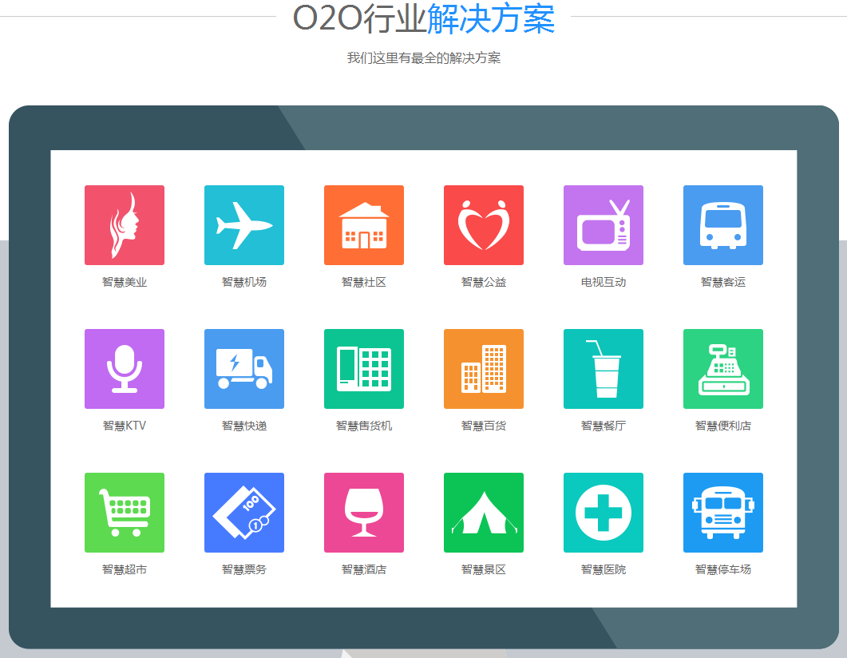Click the wine glass icon 智慧酒店
Image resolution: width=847 pixels, height=658 pixels.
coord(364,513)
